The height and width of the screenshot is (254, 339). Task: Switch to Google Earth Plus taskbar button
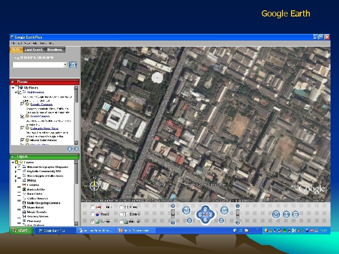click(x=56, y=230)
